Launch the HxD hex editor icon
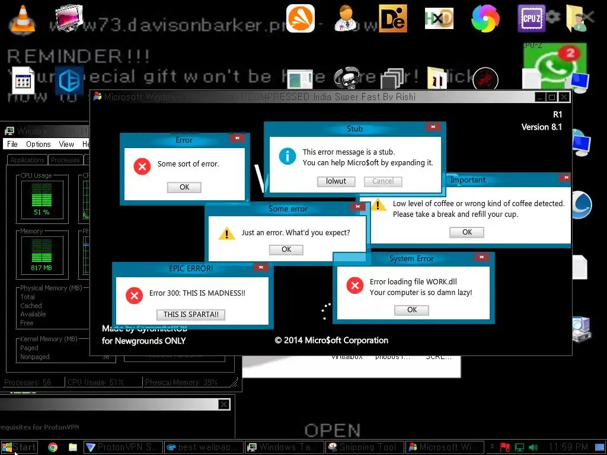The height and width of the screenshot is (455, 607). [x=439, y=18]
